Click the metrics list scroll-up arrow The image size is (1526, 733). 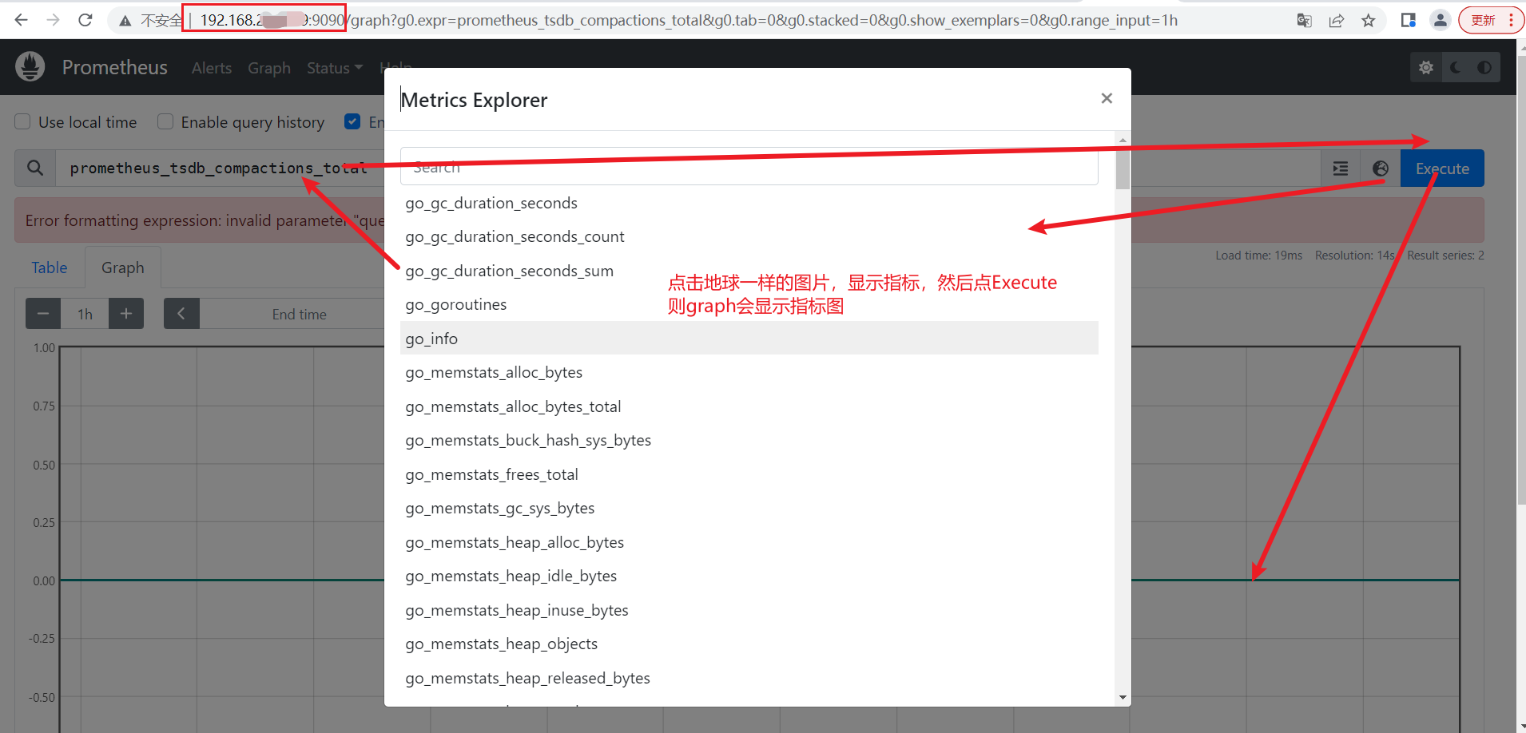pyautogui.click(x=1123, y=140)
